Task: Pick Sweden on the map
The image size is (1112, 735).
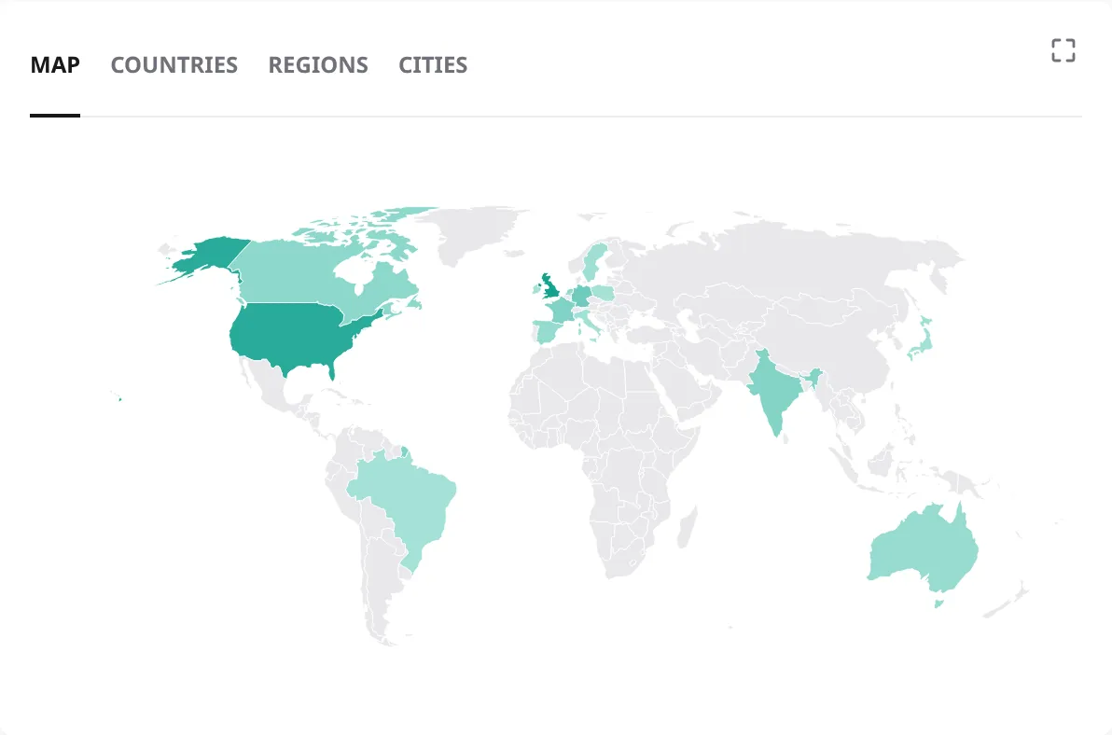Action: [x=594, y=261]
